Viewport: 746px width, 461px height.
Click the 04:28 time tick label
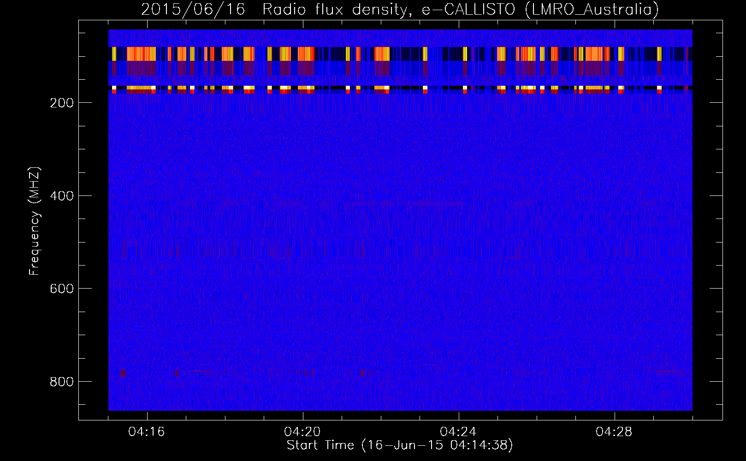pos(614,432)
